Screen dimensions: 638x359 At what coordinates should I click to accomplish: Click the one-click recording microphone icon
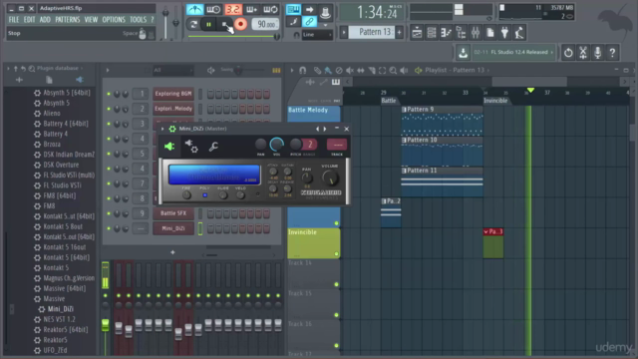point(597,53)
